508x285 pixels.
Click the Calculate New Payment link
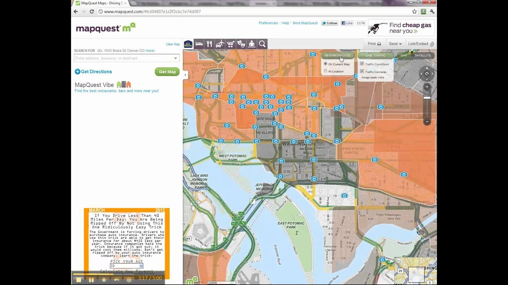126,272
